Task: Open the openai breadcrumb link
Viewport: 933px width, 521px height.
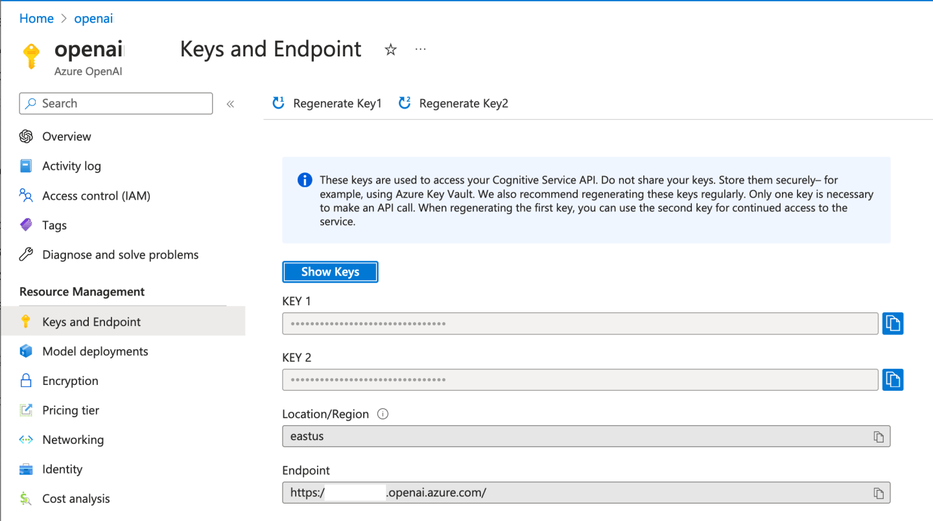Action: point(93,18)
